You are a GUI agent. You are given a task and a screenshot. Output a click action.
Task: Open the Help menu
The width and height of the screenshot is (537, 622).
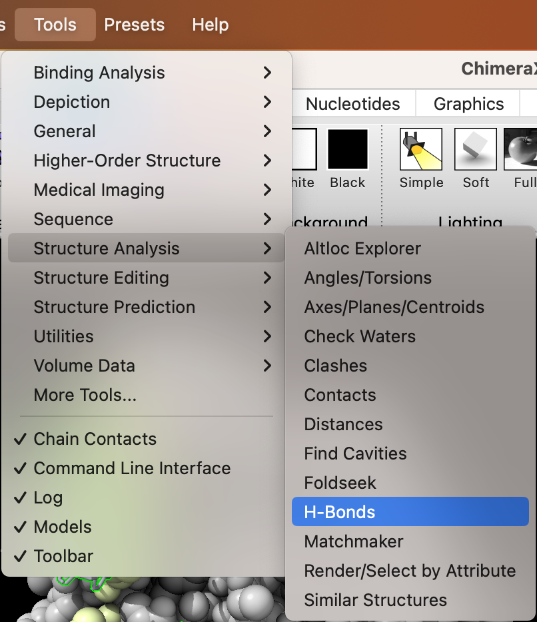(211, 25)
